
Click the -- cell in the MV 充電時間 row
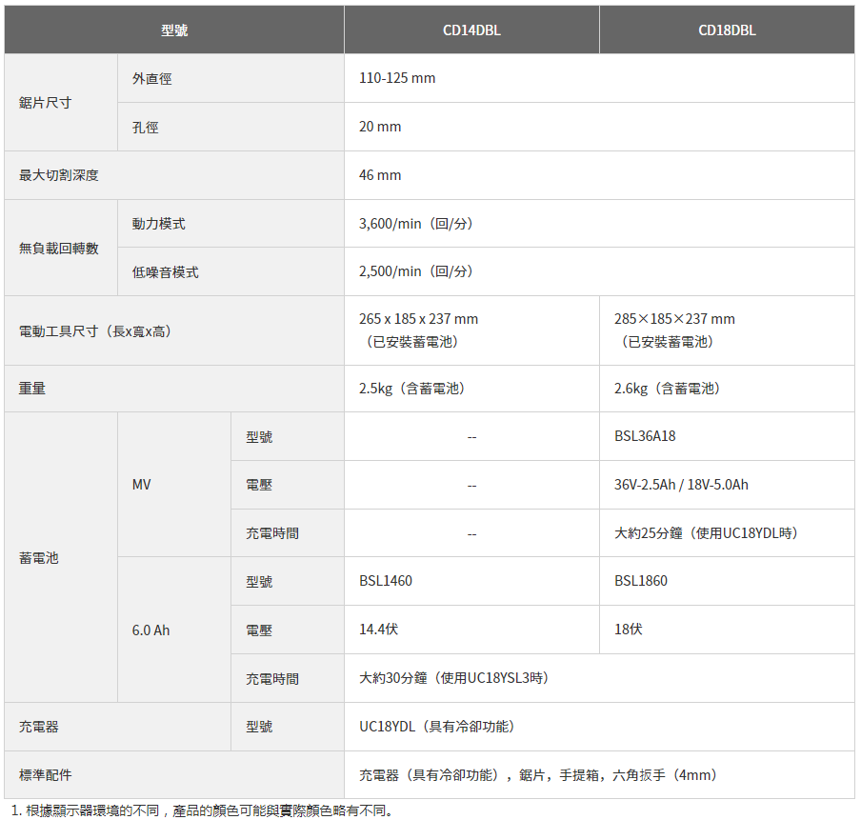point(471,534)
